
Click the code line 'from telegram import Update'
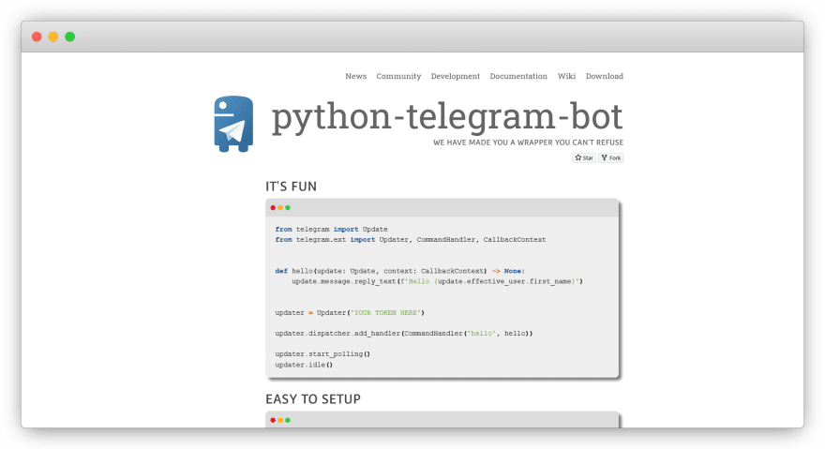click(332, 230)
